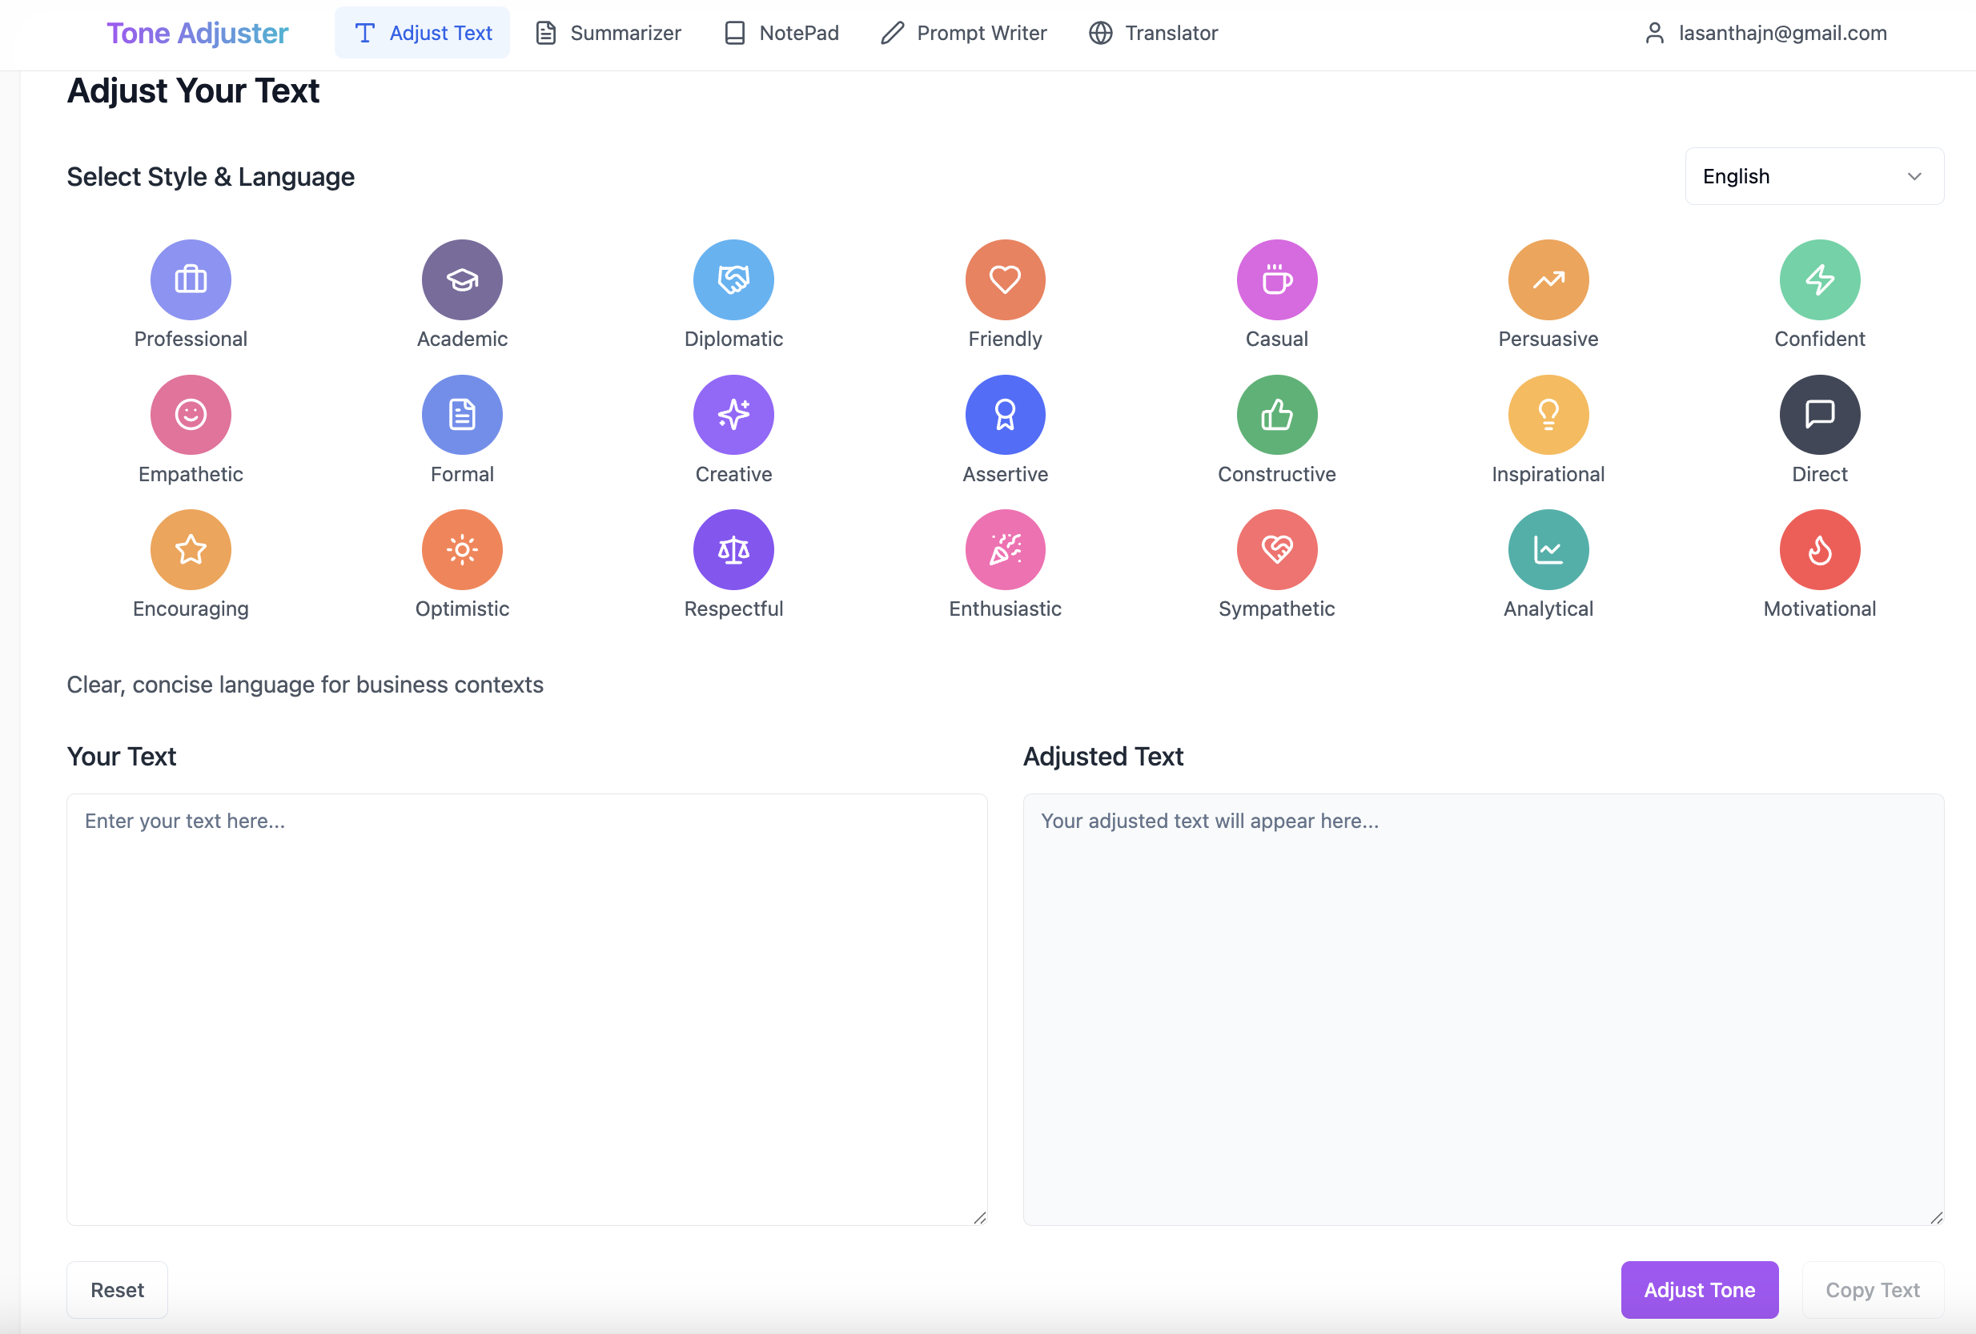
Task: Click the Reset button
Action: click(118, 1289)
